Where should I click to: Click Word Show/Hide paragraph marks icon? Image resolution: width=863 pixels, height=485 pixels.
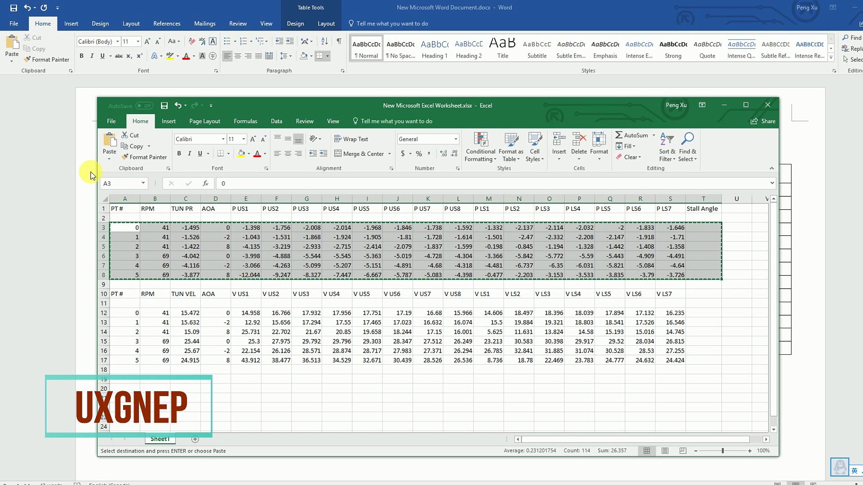pos(339,41)
